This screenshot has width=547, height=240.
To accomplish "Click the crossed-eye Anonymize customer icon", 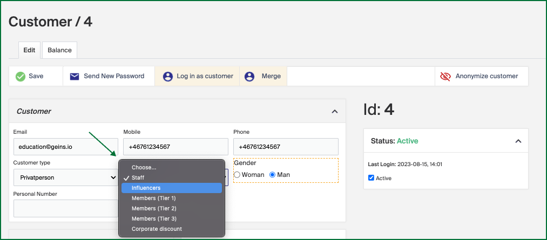I will coord(445,76).
